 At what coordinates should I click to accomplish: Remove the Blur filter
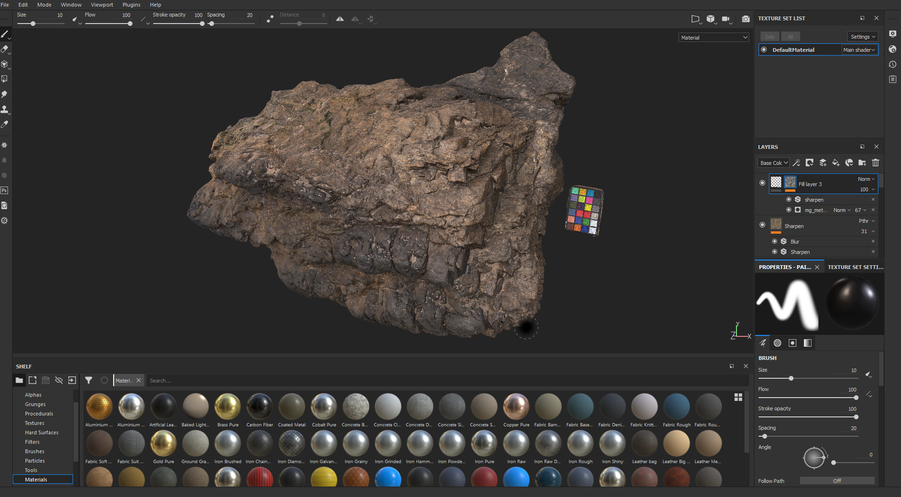click(873, 241)
